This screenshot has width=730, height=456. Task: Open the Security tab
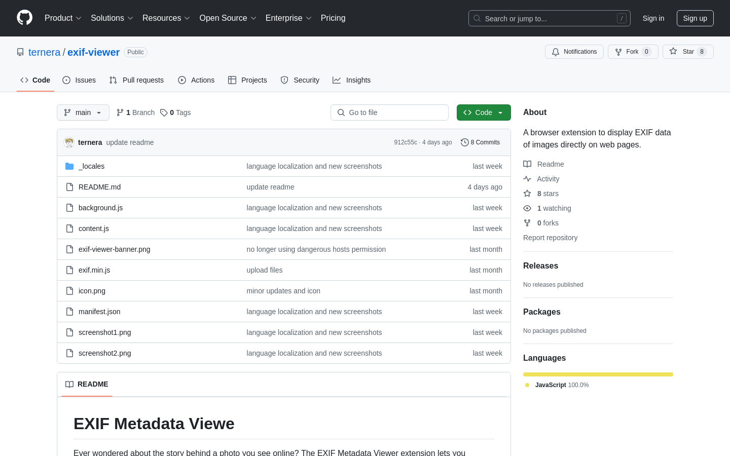click(x=300, y=80)
